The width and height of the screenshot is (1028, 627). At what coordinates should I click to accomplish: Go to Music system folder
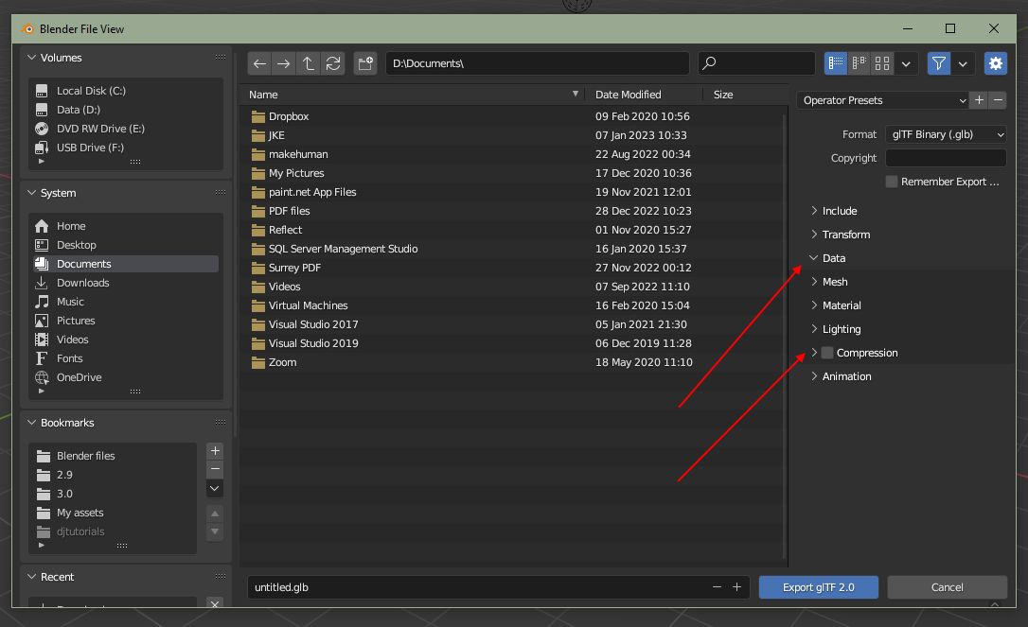tap(125, 302)
